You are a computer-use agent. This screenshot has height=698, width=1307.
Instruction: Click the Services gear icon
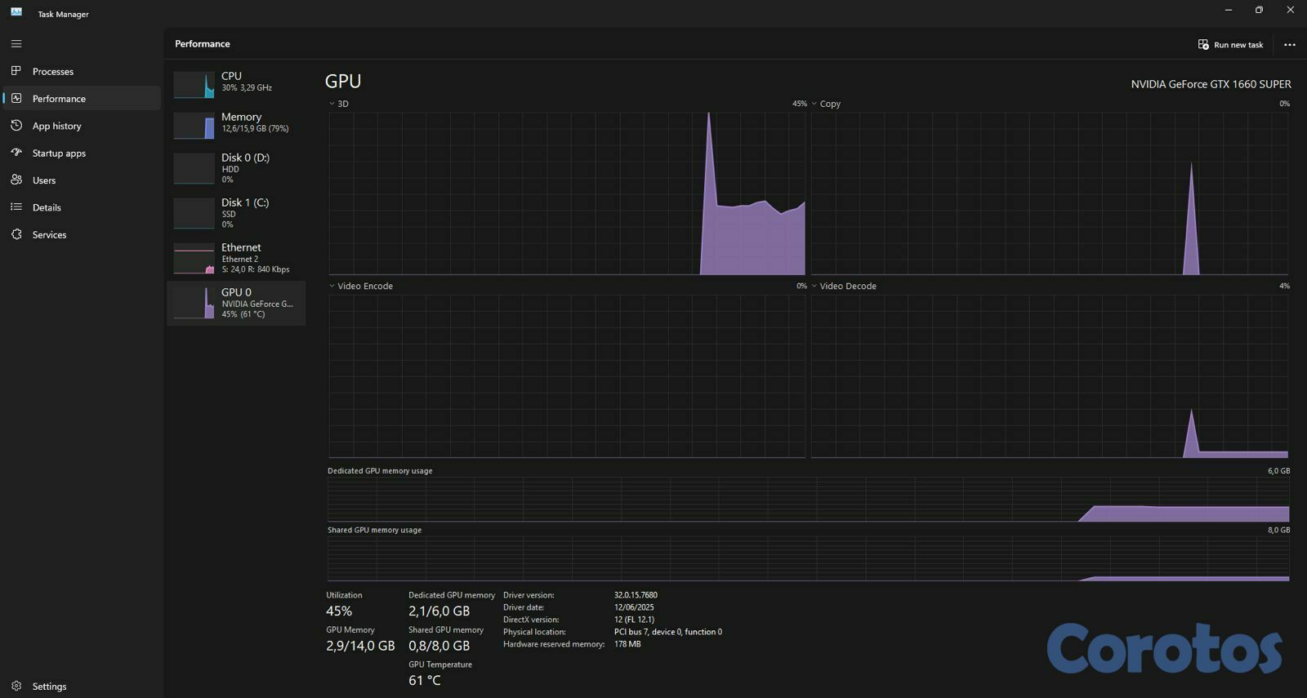pyautogui.click(x=16, y=234)
